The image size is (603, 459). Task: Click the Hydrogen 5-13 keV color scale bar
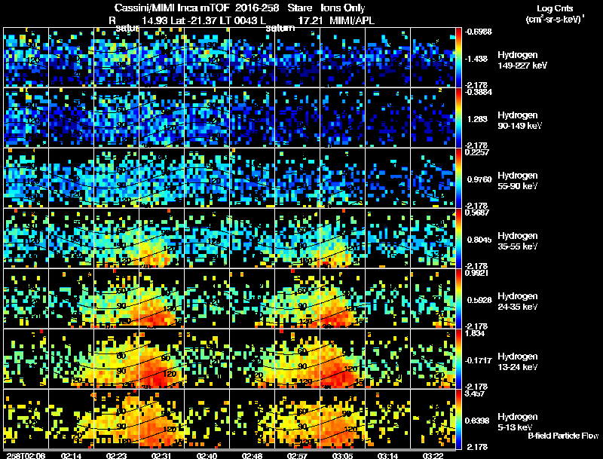click(x=458, y=419)
